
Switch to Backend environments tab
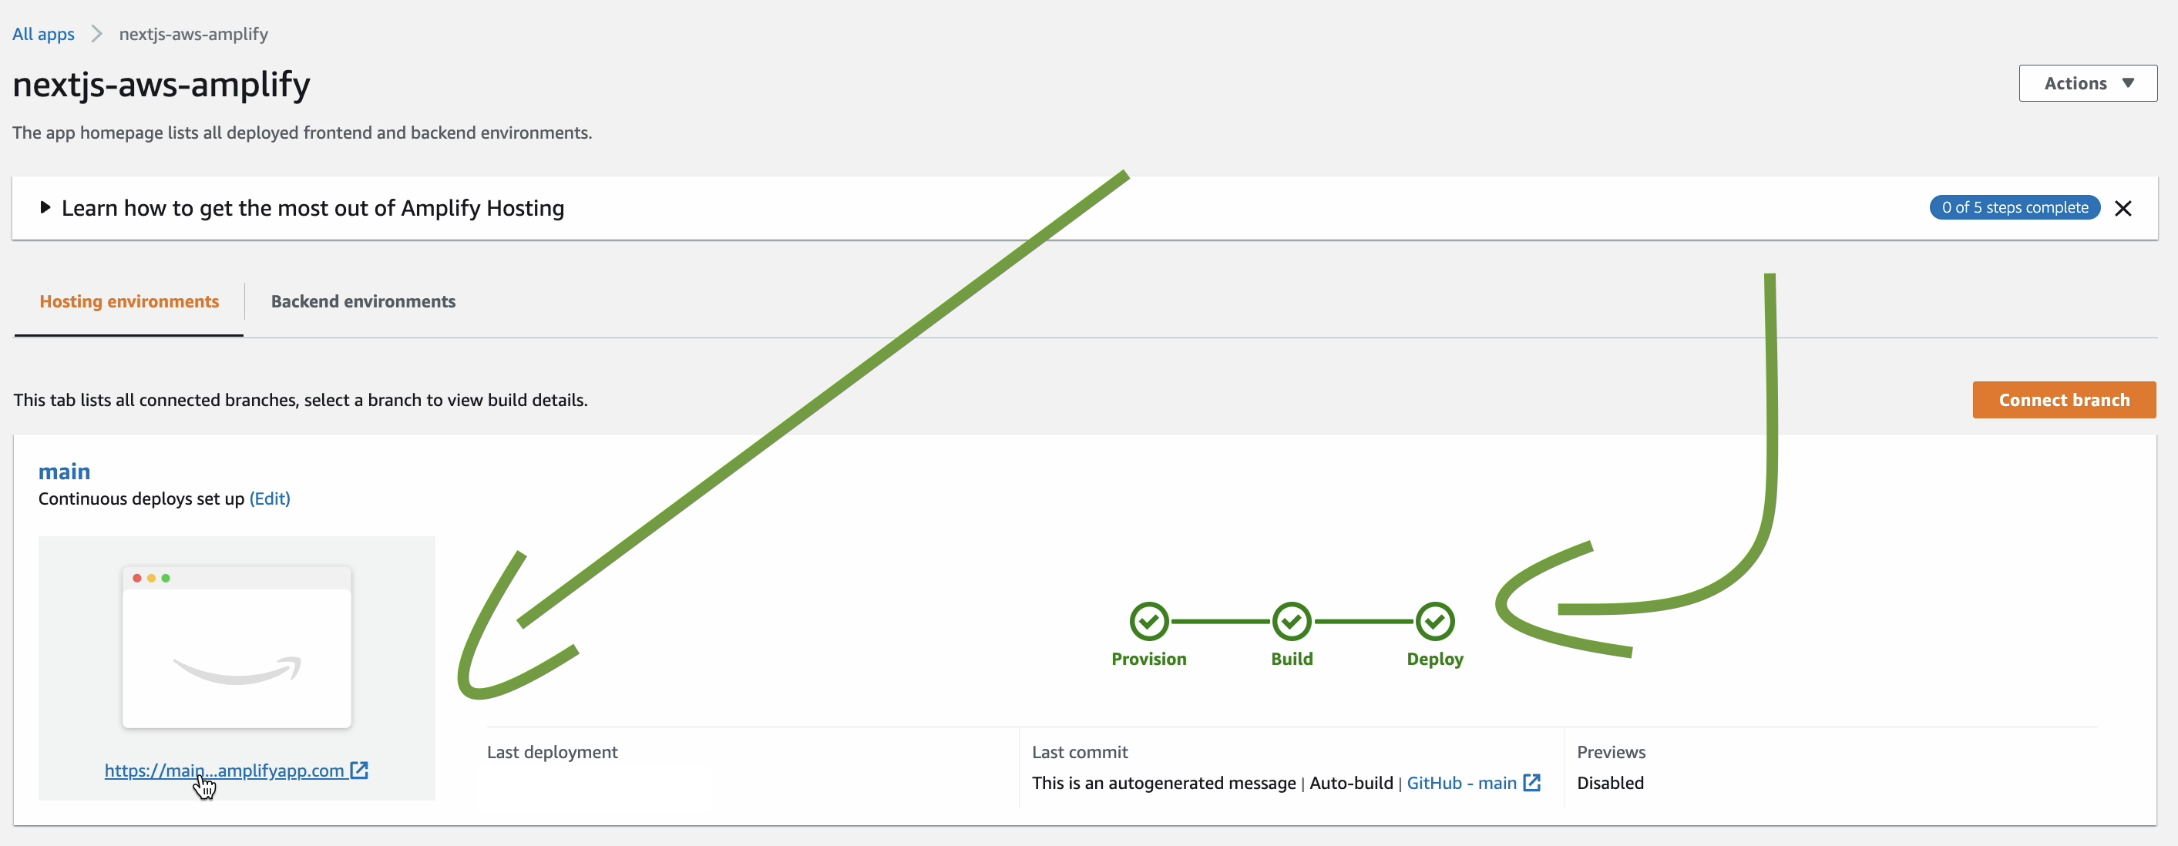[363, 302]
